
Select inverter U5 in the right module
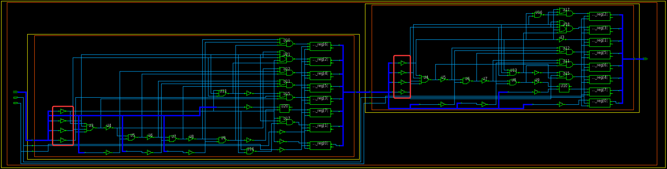tap(443, 80)
